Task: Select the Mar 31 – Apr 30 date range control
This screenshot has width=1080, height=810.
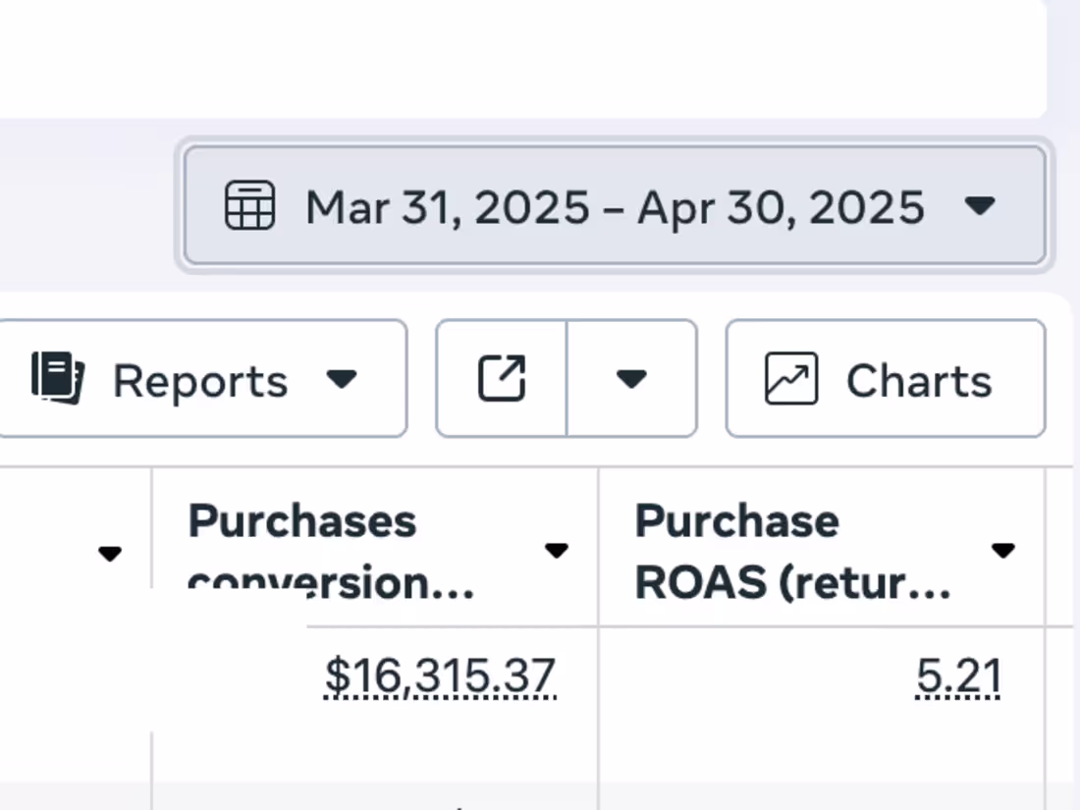Action: coord(614,207)
